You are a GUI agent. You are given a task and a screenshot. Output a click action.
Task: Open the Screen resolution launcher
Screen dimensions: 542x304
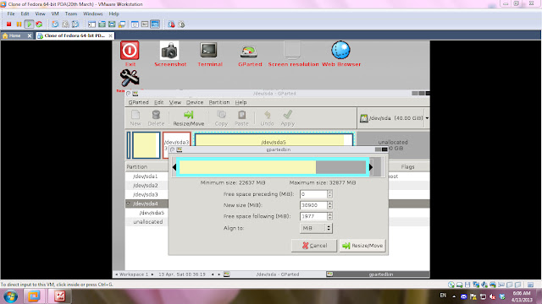point(292,51)
